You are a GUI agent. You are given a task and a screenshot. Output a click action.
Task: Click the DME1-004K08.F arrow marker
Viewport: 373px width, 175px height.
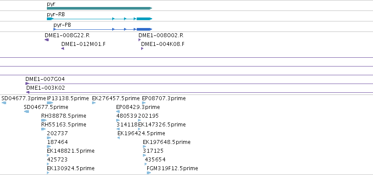[142, 49]
